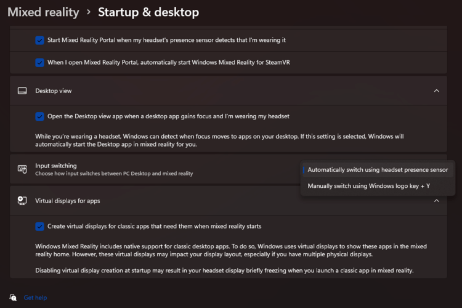
Task: Toggle automatically start Windows Mixed Reality for SteamVR
Action: click(x=40, y=62)
